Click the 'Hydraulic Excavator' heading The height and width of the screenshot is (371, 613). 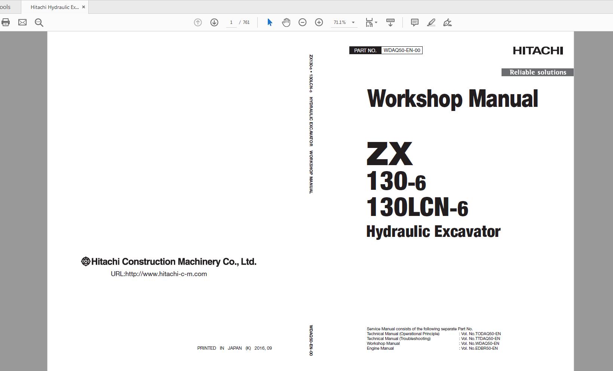(x=433, y=232)
